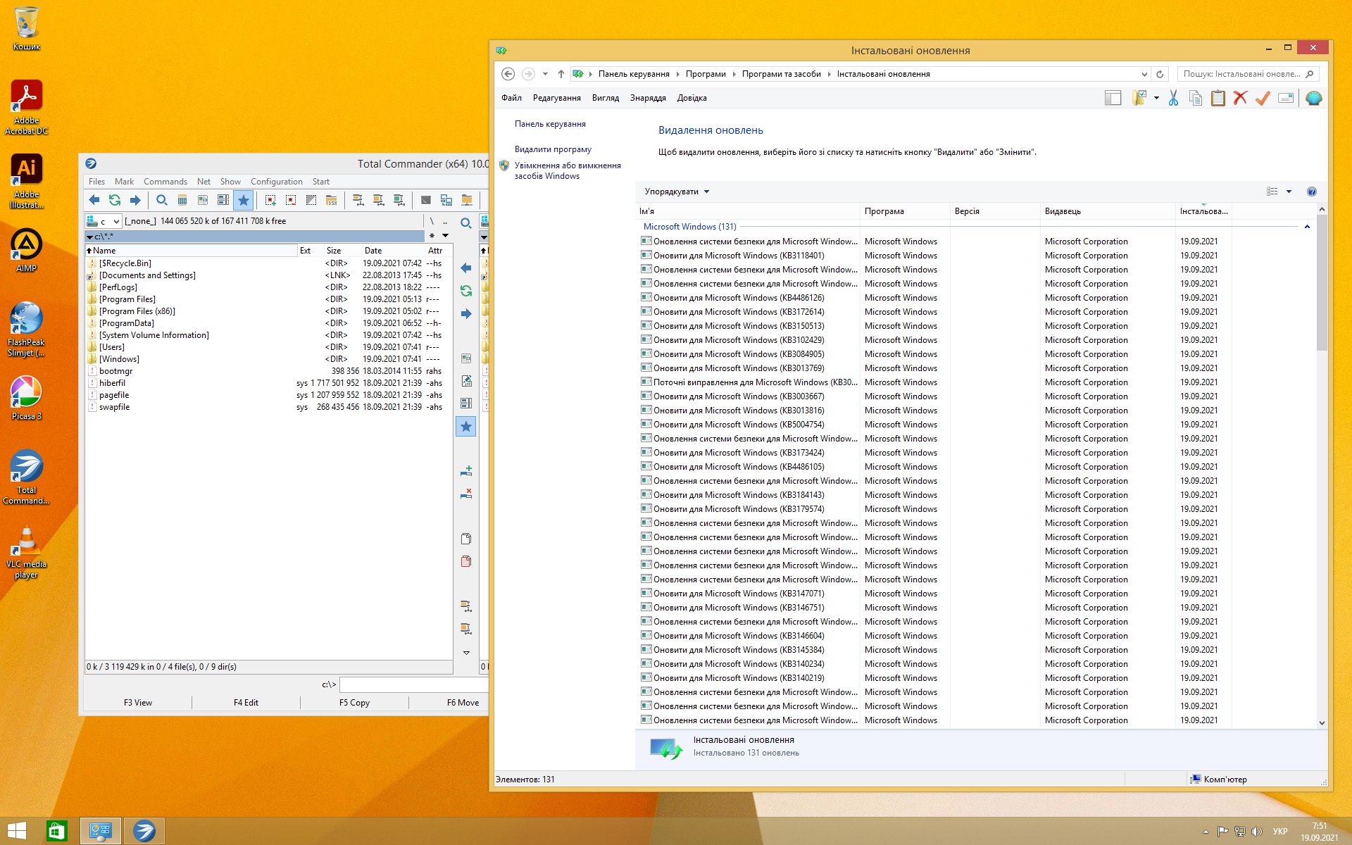Open the Вигляд menu
The image size is (1352, 845).
[x=605, y=98]
